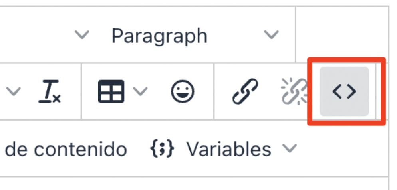Click the divider between clear formatting and table
Screen dimensions: 397x190
81,91
